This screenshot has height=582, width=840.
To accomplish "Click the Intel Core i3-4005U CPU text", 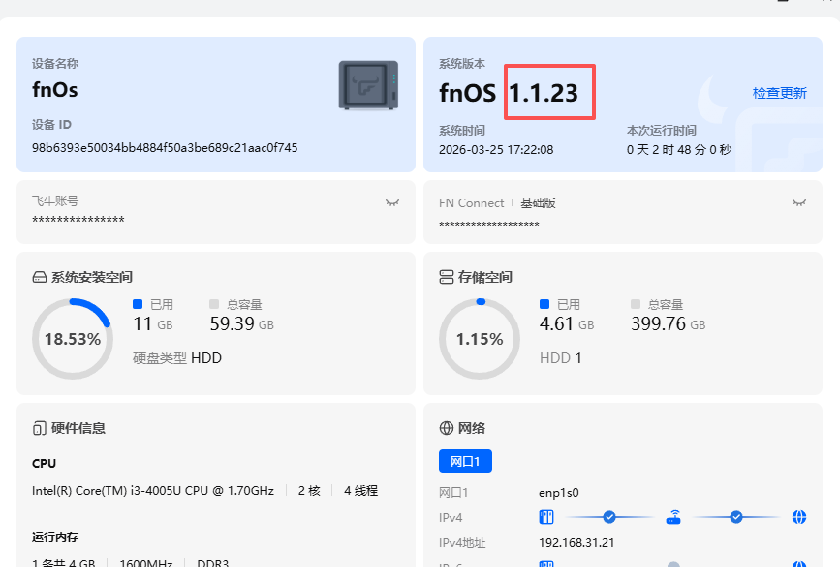I will point(153,491).
